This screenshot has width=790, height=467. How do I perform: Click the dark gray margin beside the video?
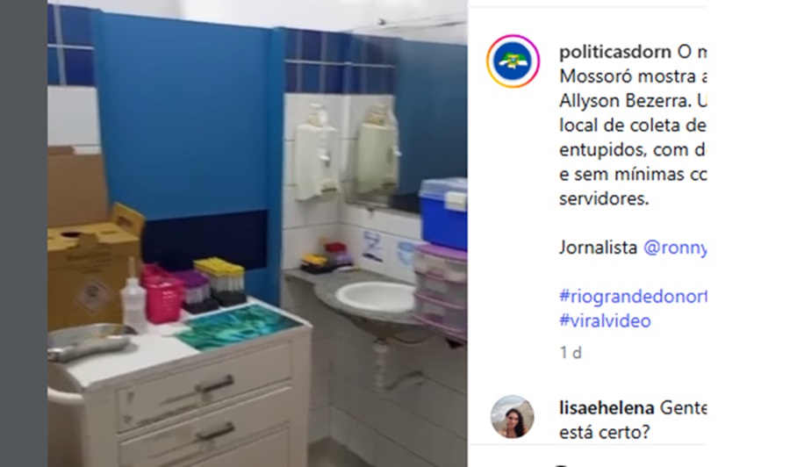(x=24, y=233)
